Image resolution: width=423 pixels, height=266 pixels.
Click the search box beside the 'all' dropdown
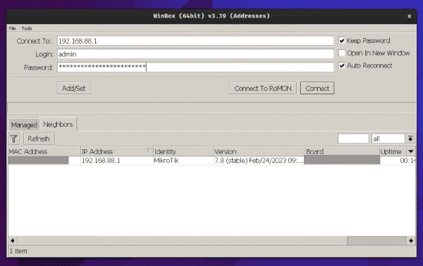[x=353, y=139]
